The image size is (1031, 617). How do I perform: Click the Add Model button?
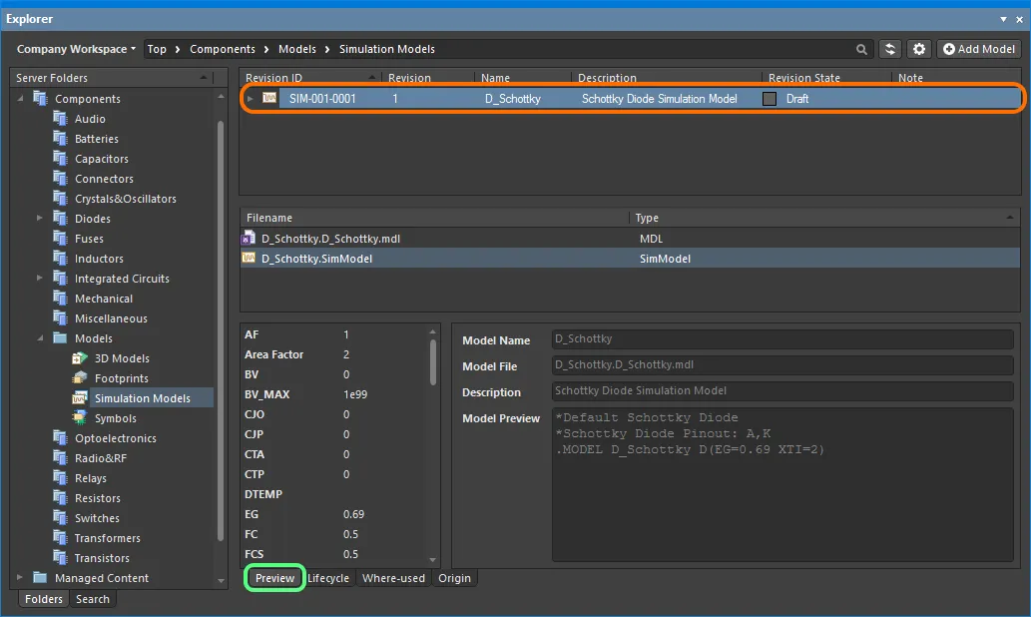pos(978,49)
